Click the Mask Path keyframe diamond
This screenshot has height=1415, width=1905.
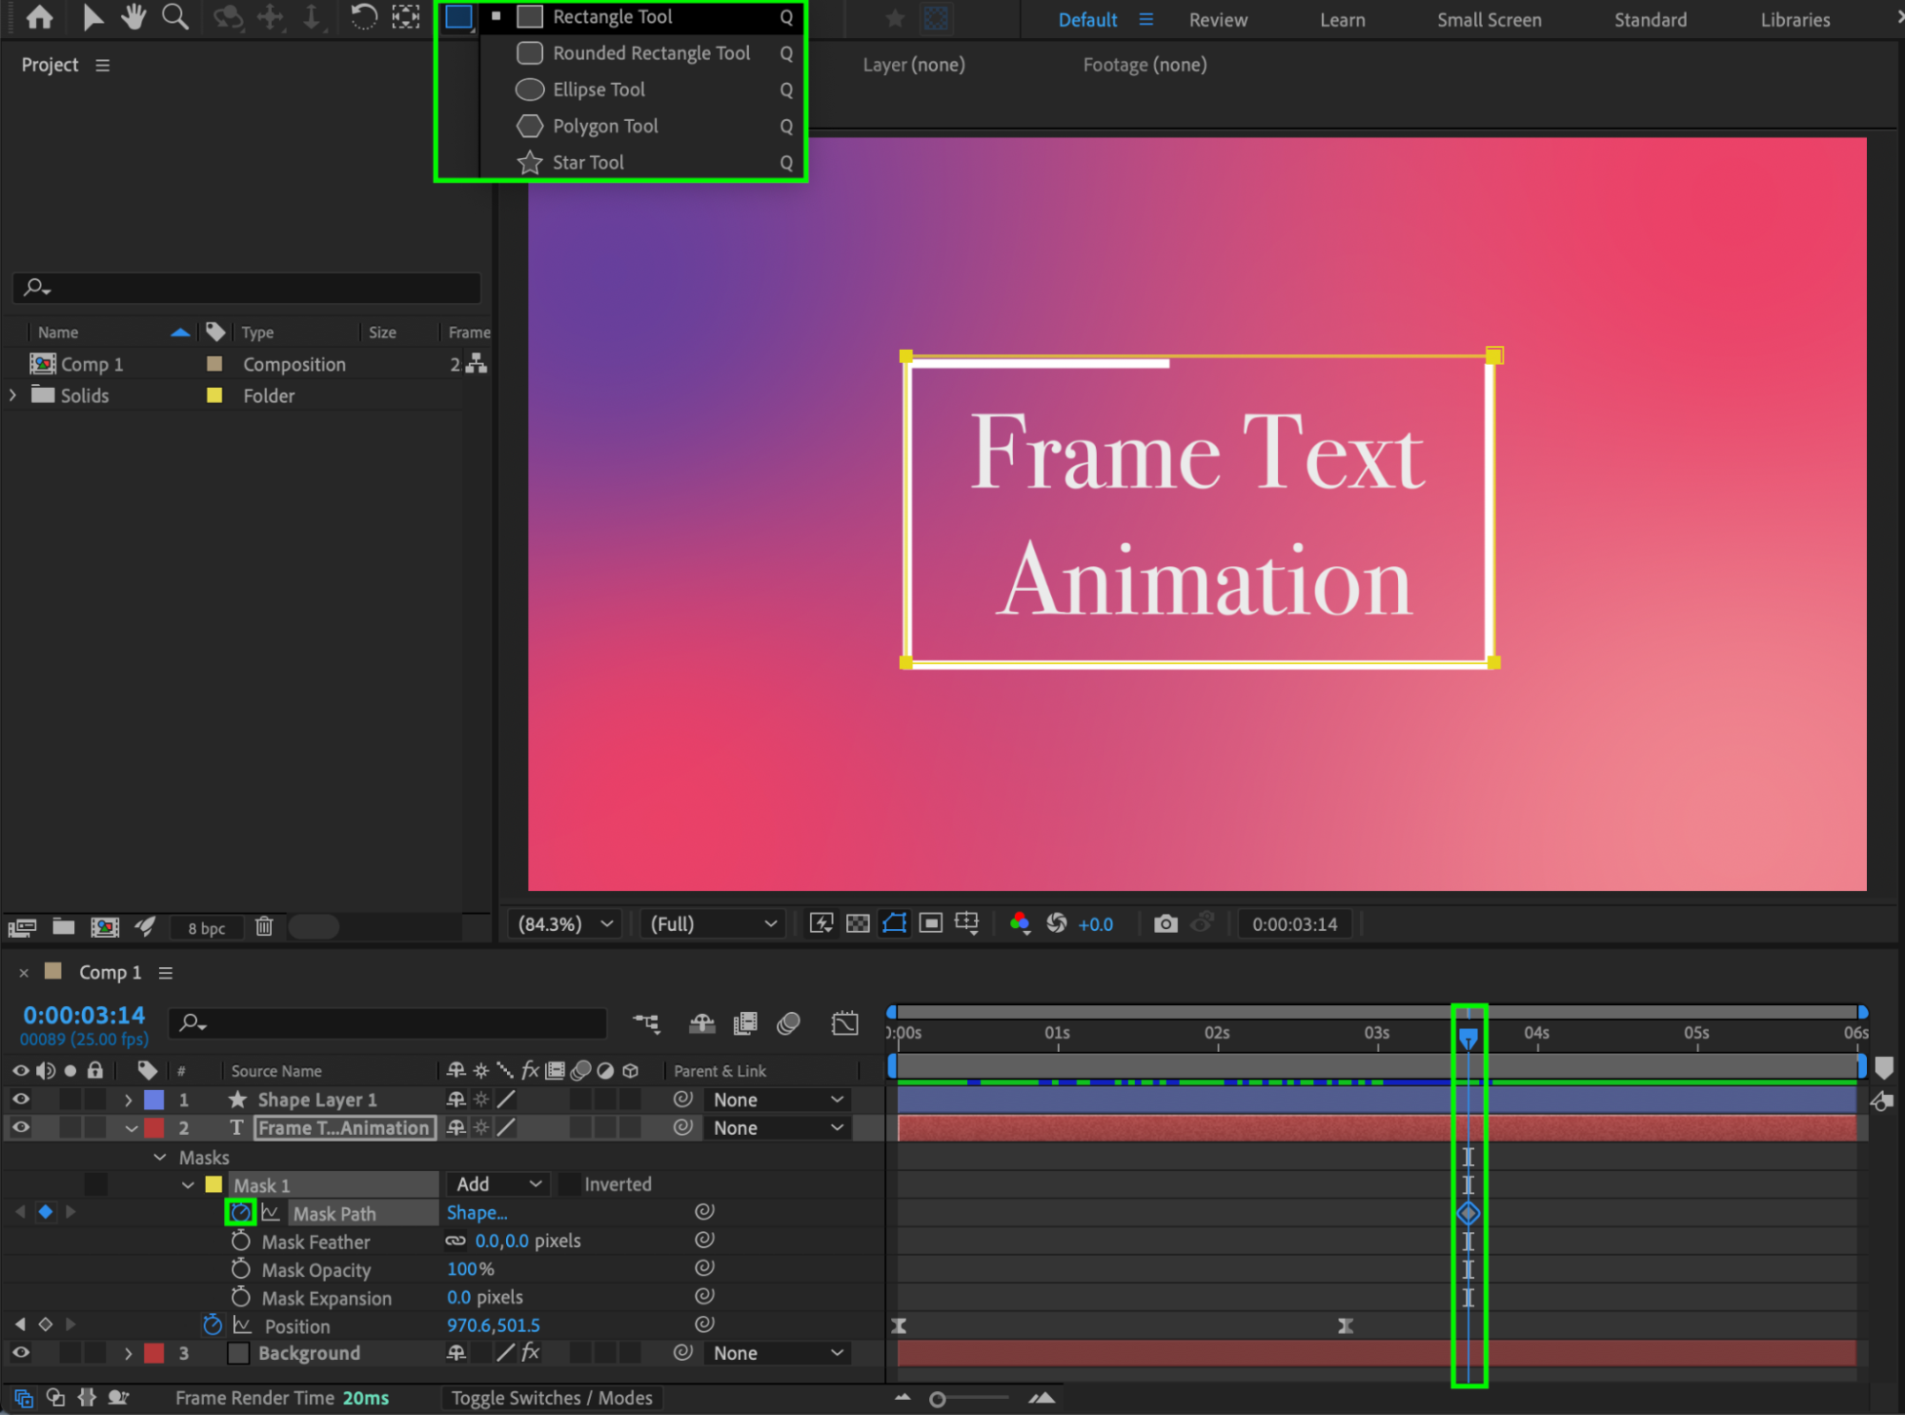1468,1213
